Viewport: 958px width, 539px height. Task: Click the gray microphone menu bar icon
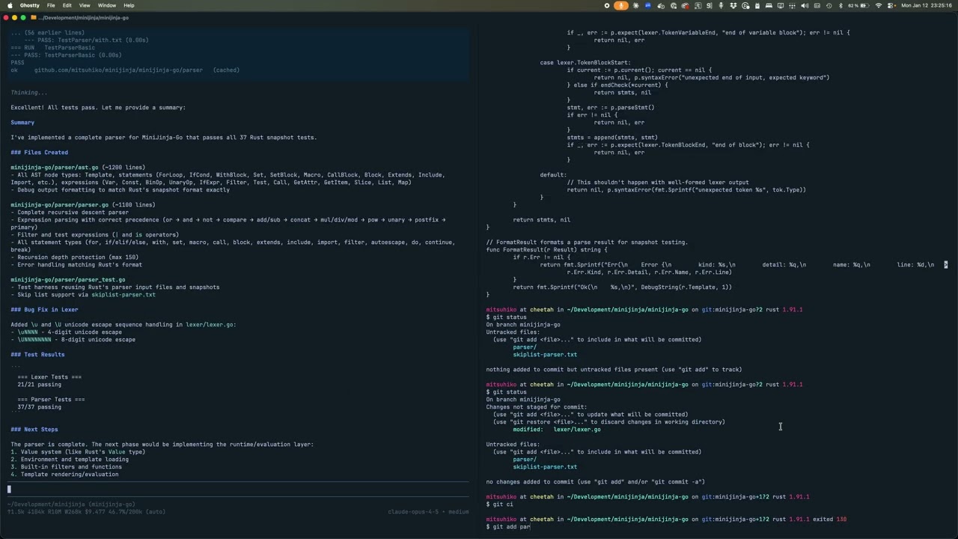721,5
